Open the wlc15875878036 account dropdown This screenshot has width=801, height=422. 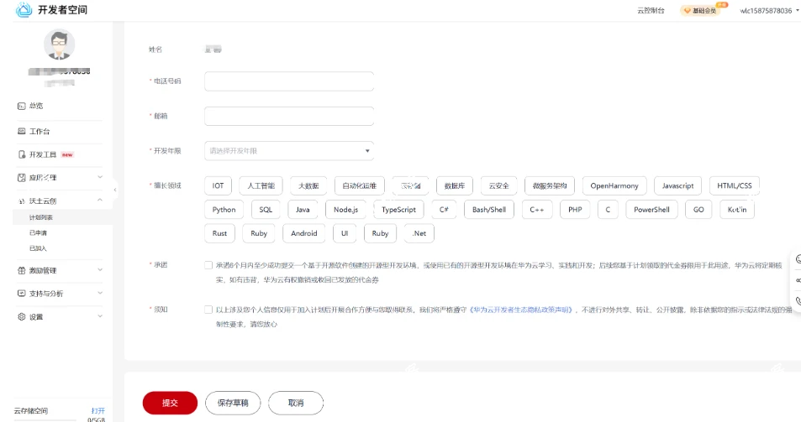[769, 11]
